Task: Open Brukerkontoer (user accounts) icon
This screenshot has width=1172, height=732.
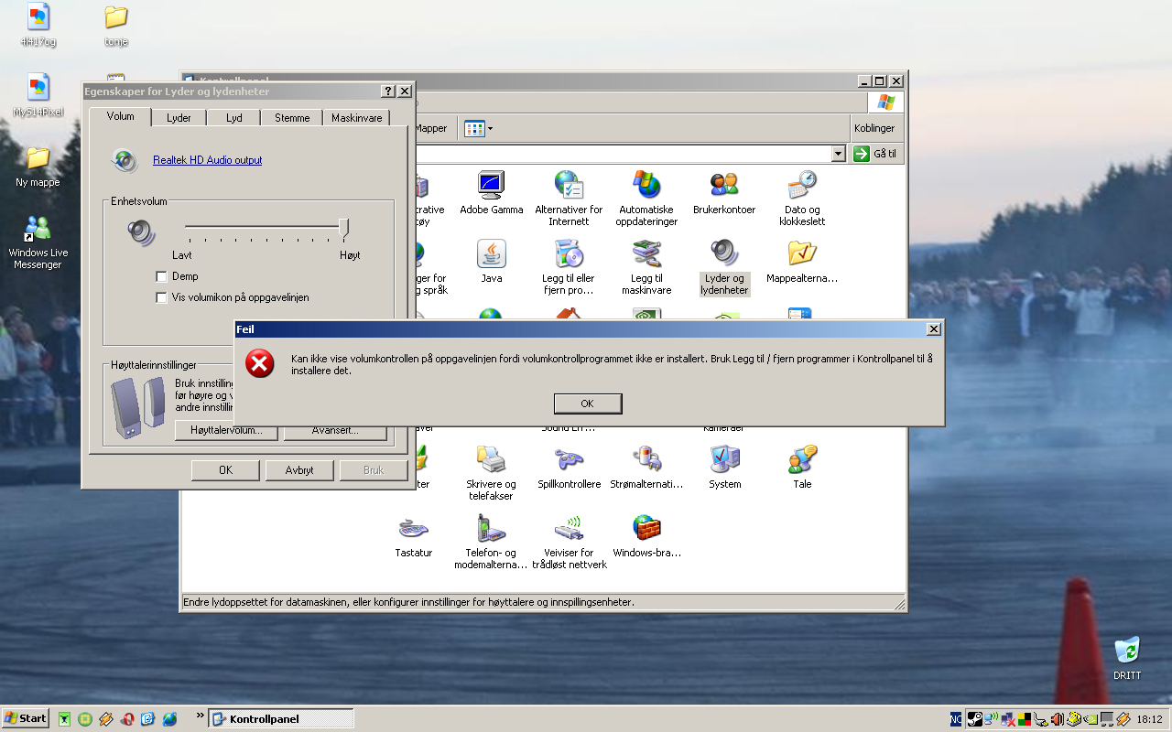Action: [724, 186]
